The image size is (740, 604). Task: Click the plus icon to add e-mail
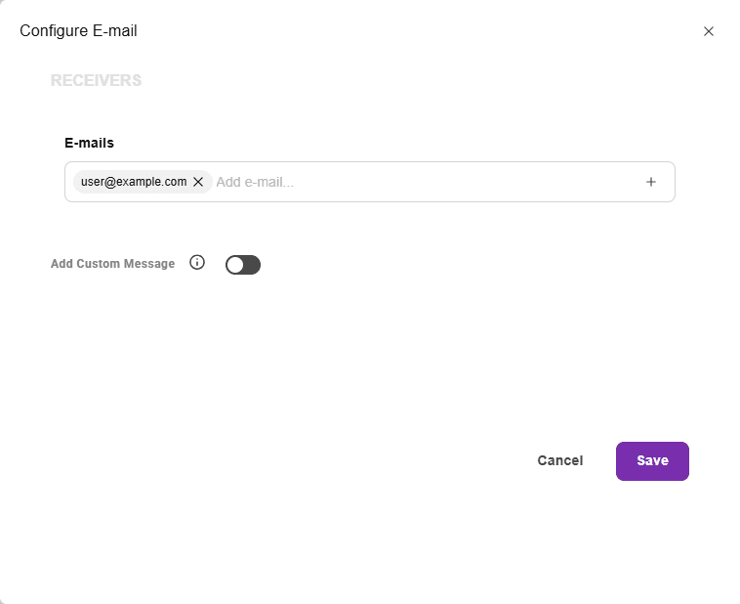tap(651, 182)
